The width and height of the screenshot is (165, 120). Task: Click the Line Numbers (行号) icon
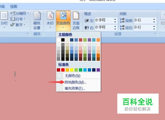point(13,19)
